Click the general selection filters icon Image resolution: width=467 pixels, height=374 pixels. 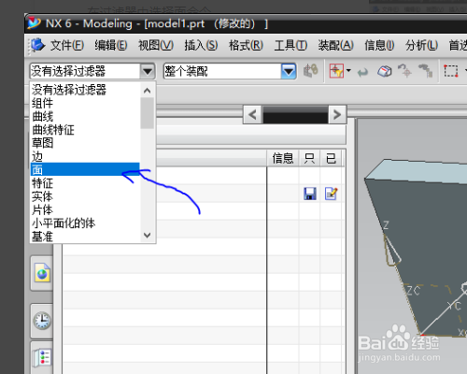point(336,71)
